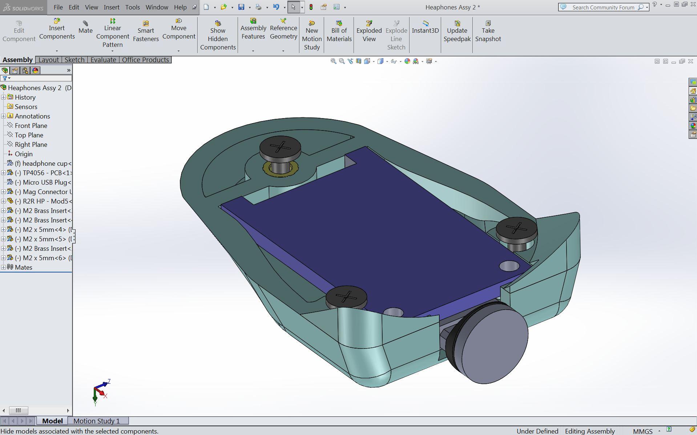
Task: Open Select tool dropdown arrow
Action: [x=302, y=7]
